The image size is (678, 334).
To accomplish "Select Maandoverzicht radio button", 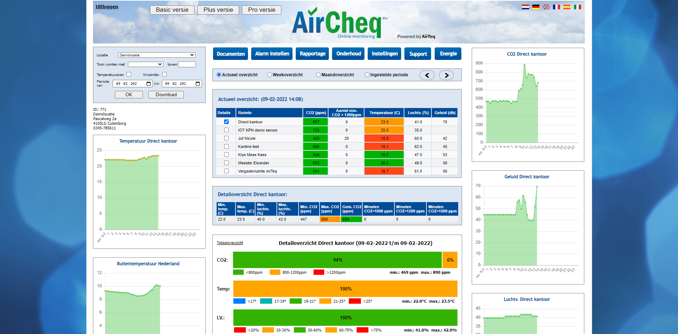I will [318, 75].
